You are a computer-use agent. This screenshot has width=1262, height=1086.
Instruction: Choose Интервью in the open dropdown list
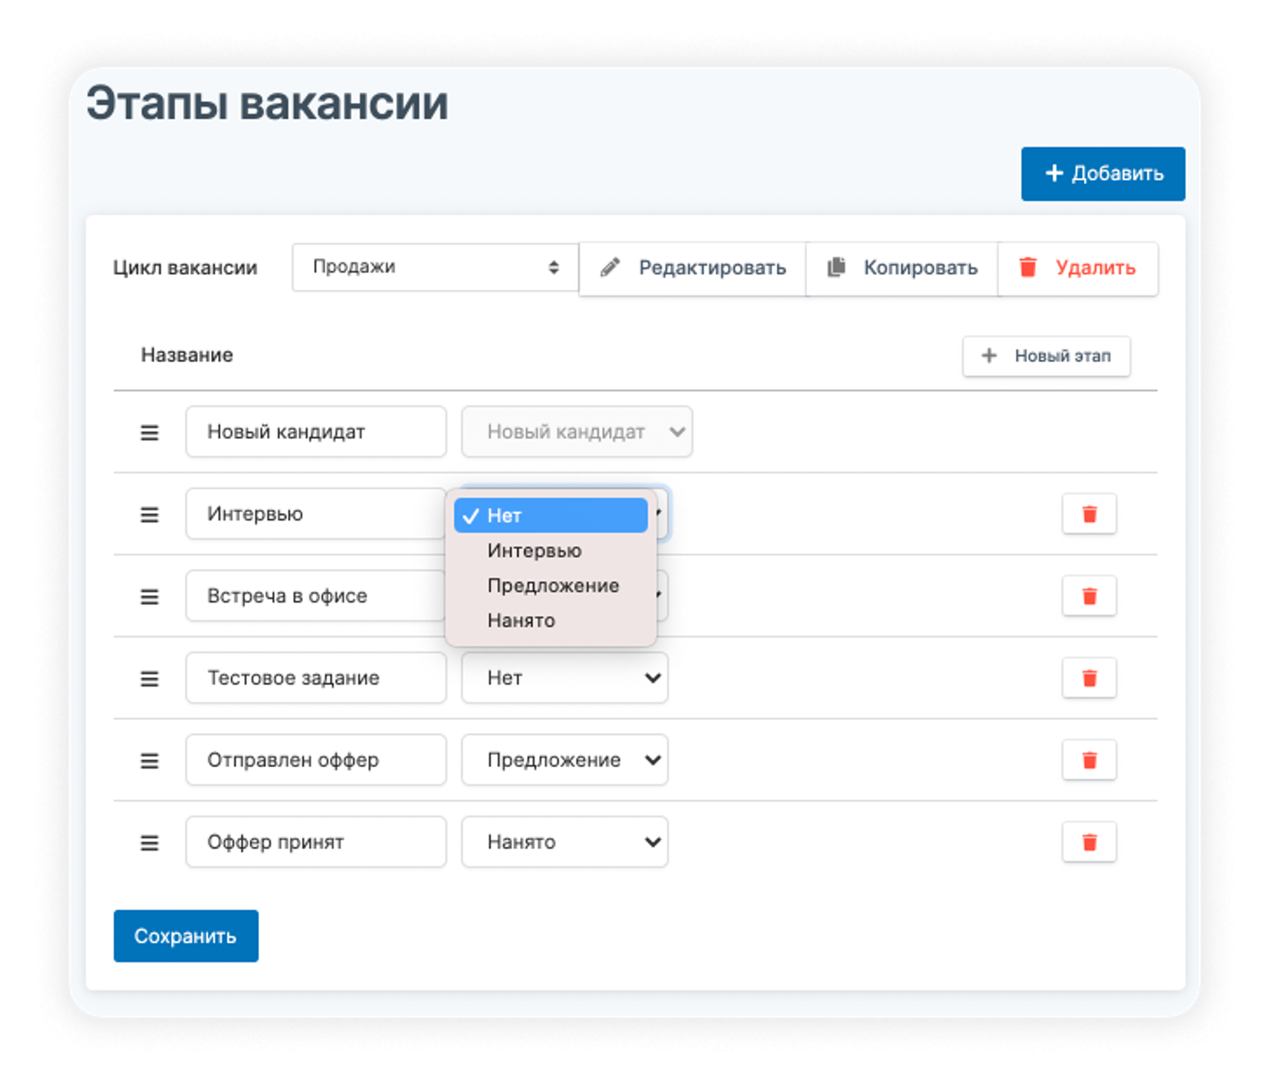551,551
